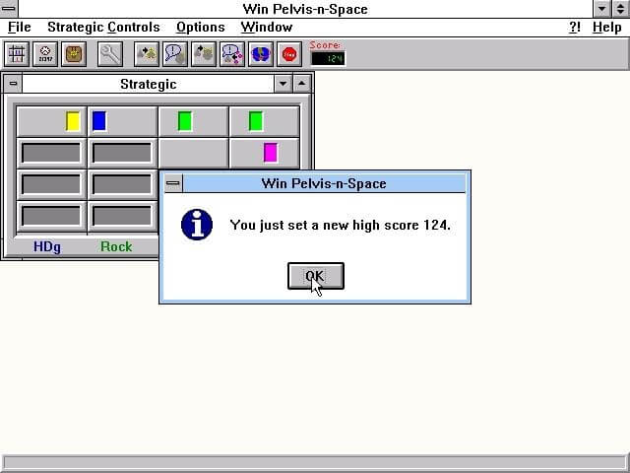Open the Window menu
630x473 pixels.
click(x=267, y=27)
